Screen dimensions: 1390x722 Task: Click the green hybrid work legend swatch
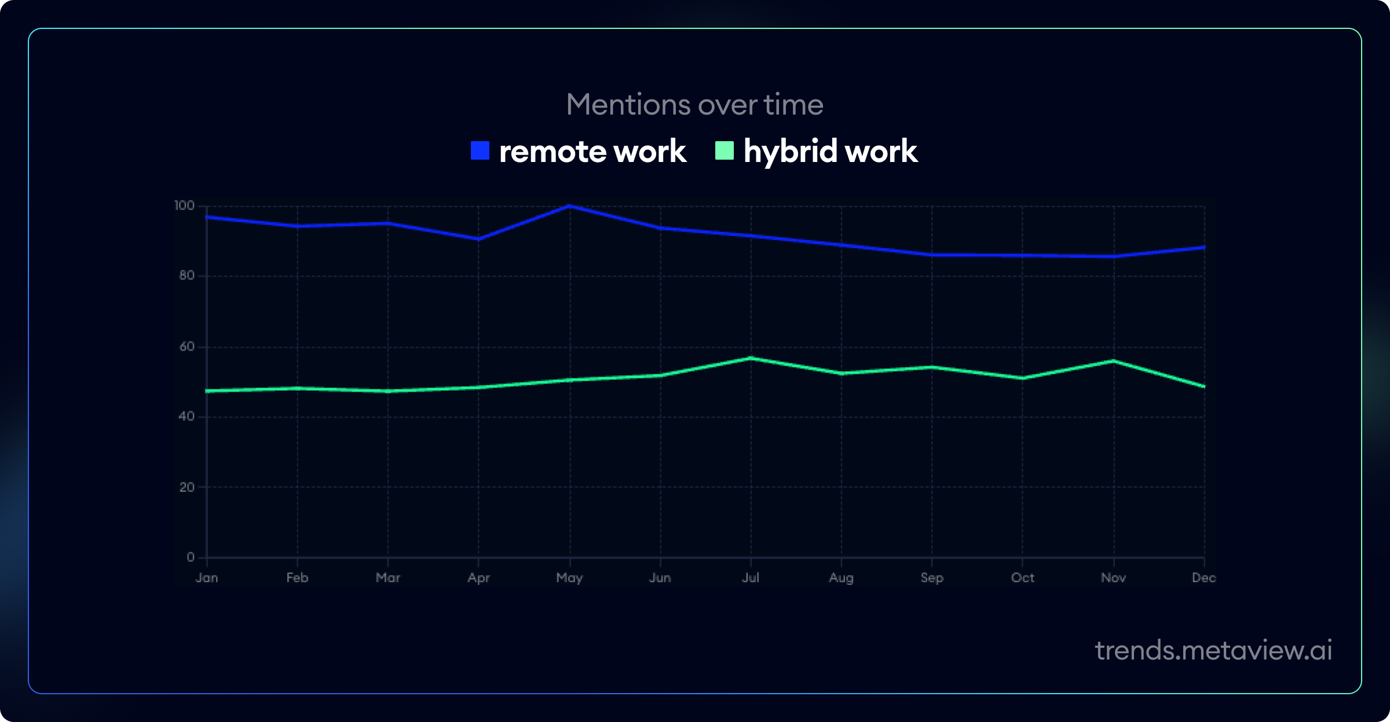pos(725,150)
